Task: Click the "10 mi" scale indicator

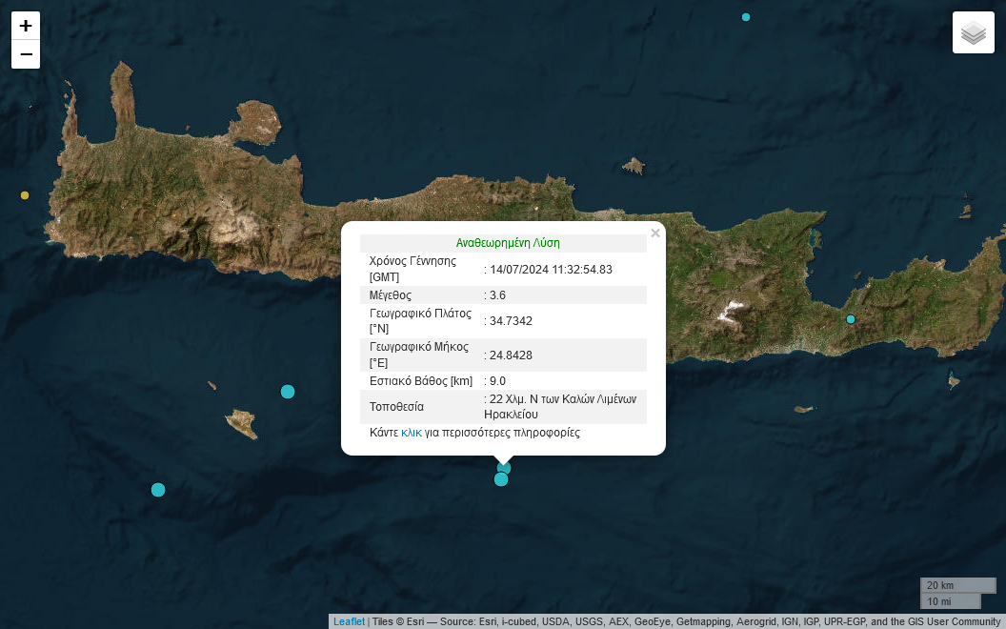Action: tap(950, 601)
